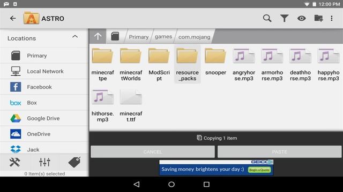Tap the ASTRO app logo

[x=31, y=18]
